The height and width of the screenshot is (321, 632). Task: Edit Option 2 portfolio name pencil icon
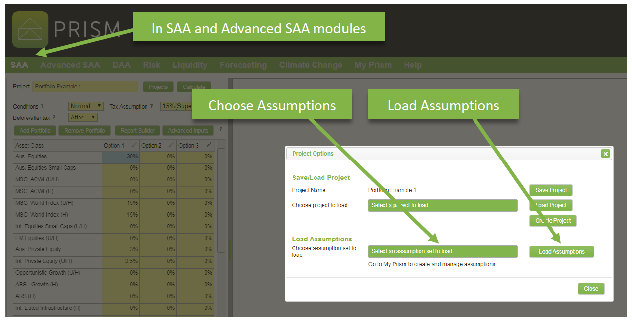tap(171, 145)
